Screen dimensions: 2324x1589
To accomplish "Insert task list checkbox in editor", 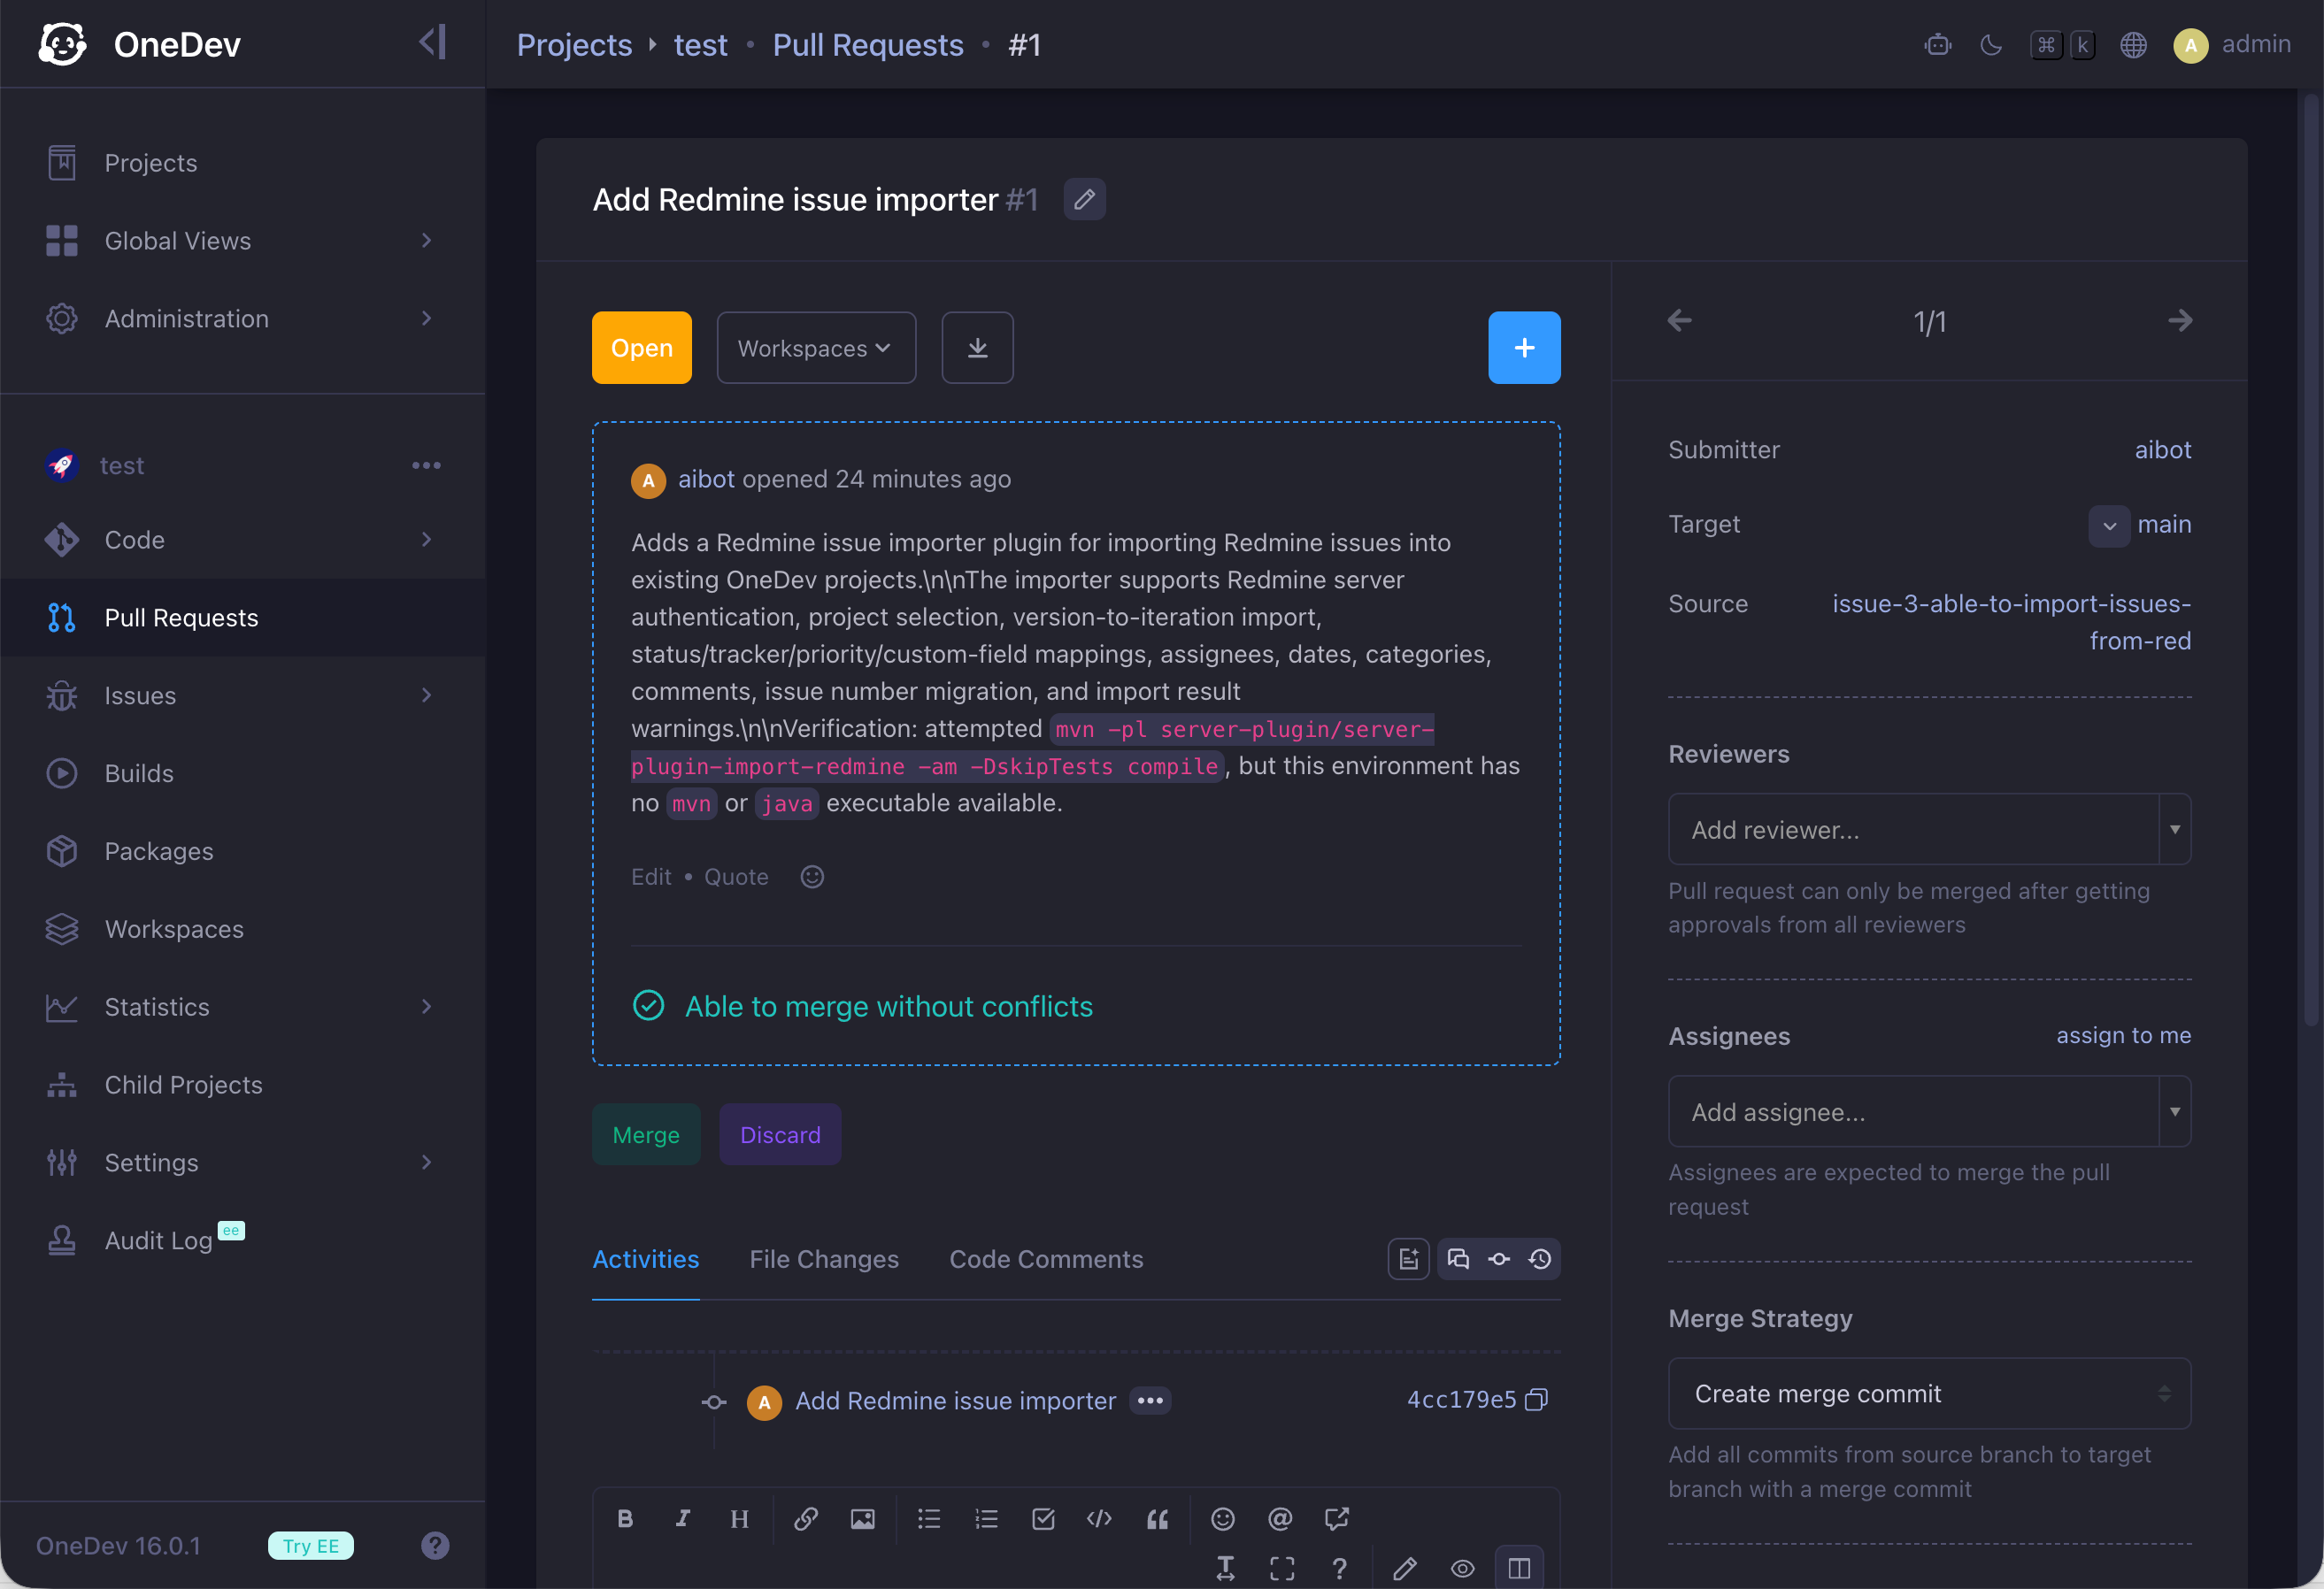I will [x=1043, y=1519].
